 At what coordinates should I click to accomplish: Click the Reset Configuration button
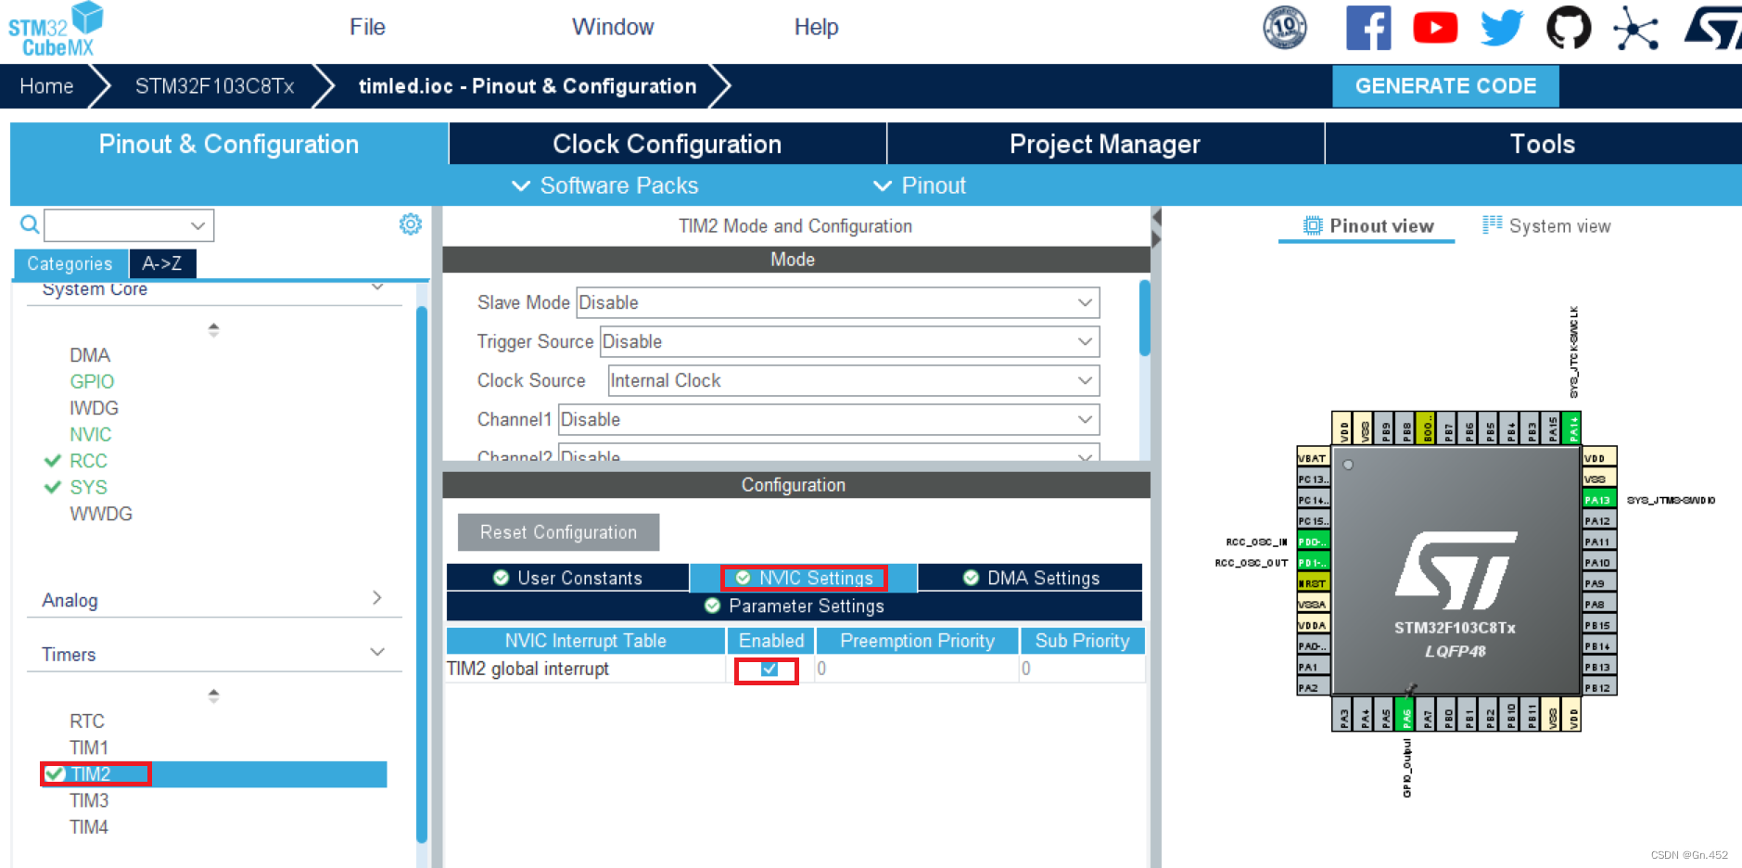point(558,532)
